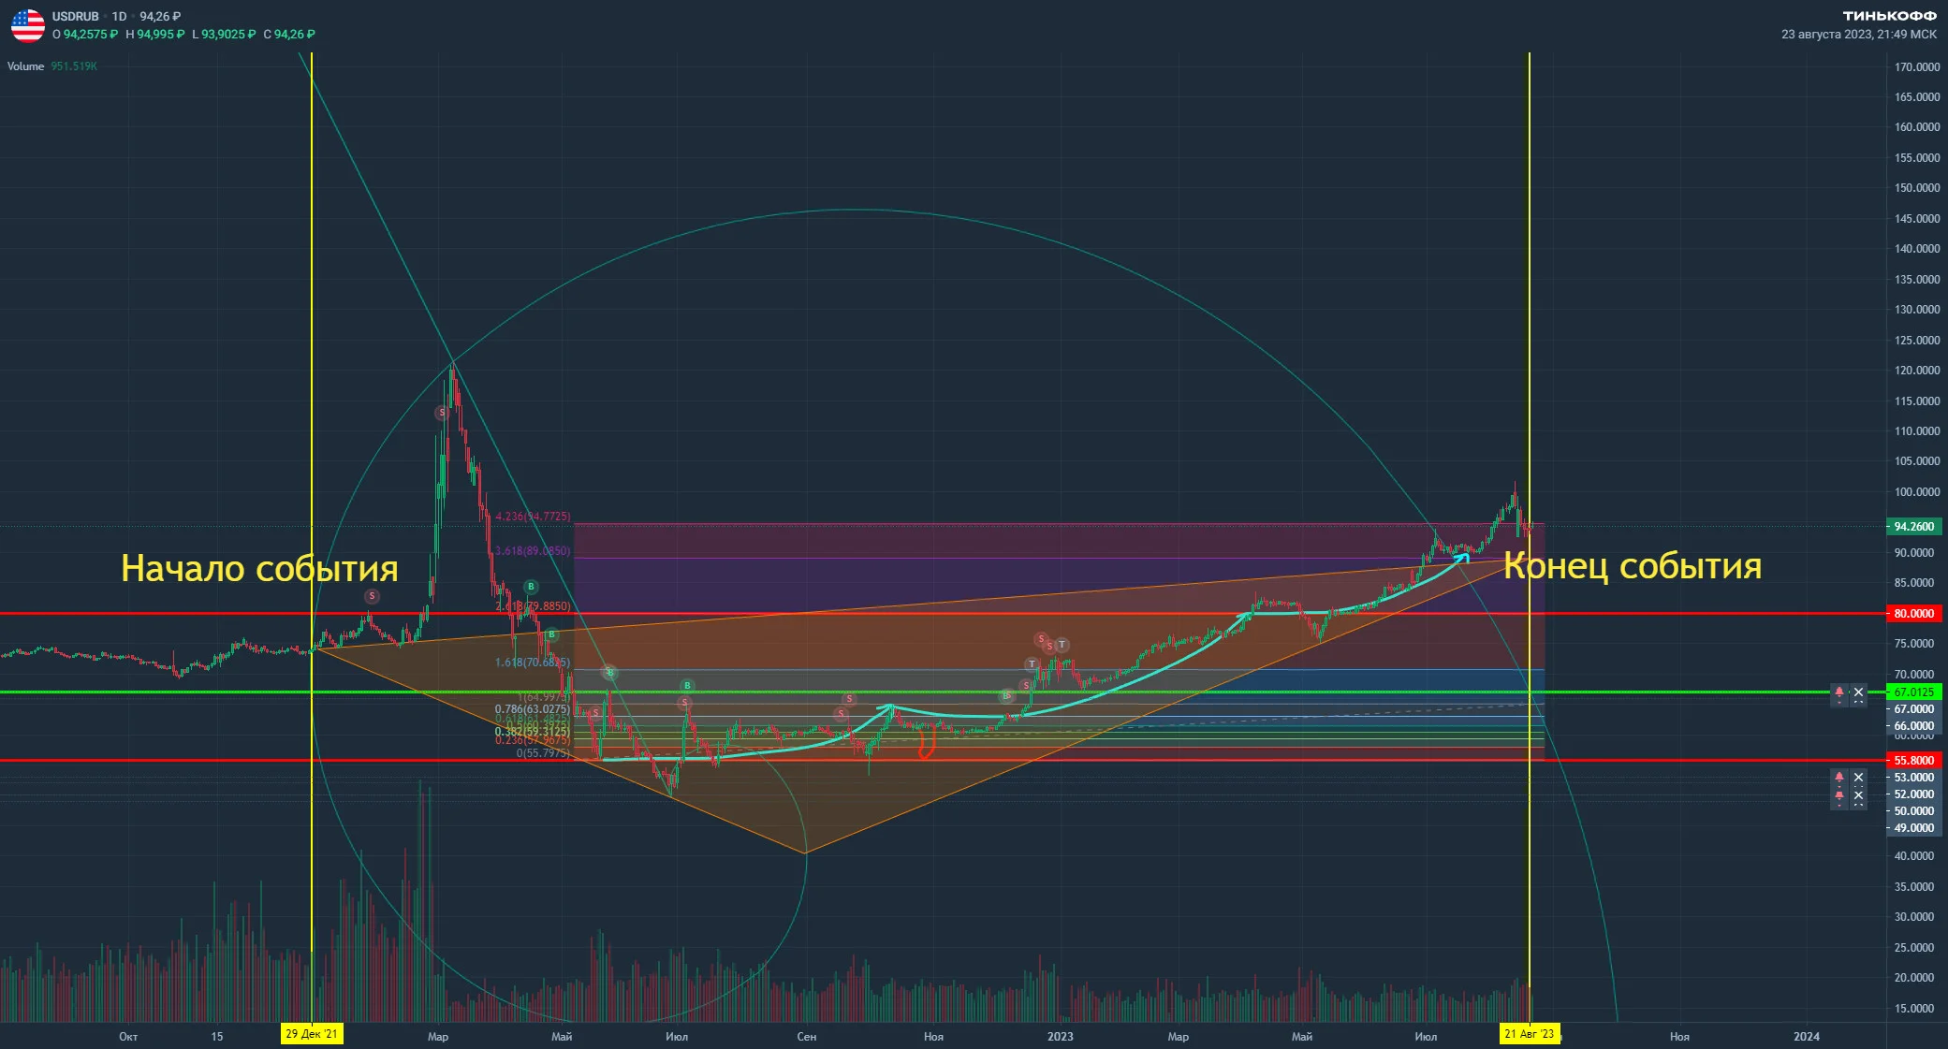The width and height of the screenshot is (1948, 1049).
Task: Delete the 53.0000 alert using its X
Action: (1859, 778)
